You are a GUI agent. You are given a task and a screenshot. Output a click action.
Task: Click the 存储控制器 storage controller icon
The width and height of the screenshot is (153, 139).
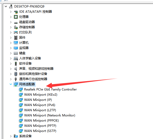point(16,27)
